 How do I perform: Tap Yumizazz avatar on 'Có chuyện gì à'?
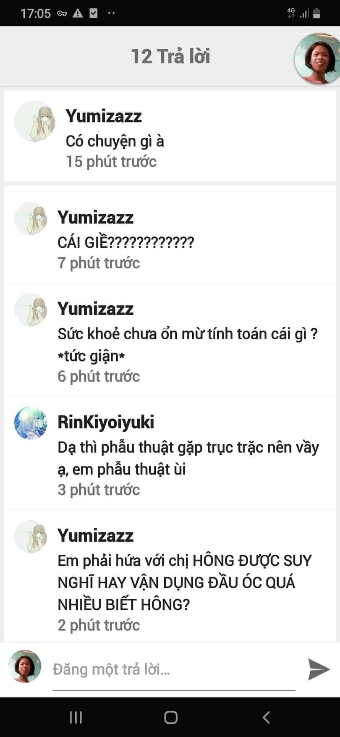(x=35, y=121)
